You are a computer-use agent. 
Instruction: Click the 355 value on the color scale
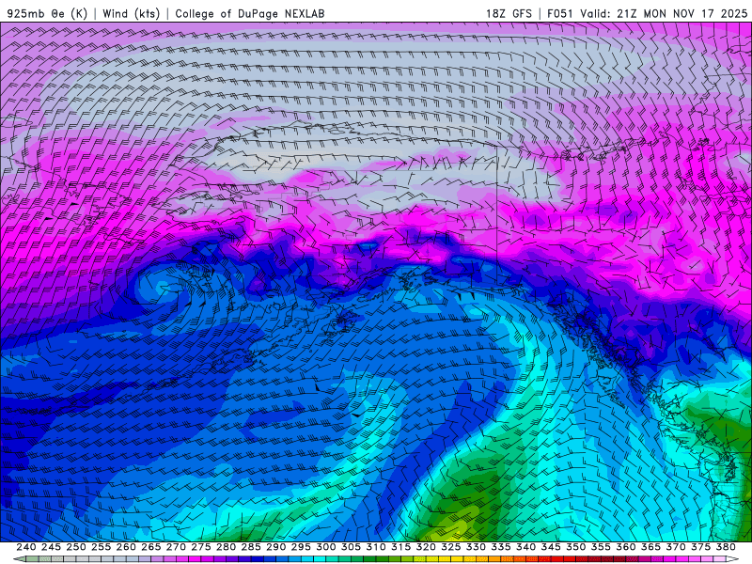(x=601, y=547)
